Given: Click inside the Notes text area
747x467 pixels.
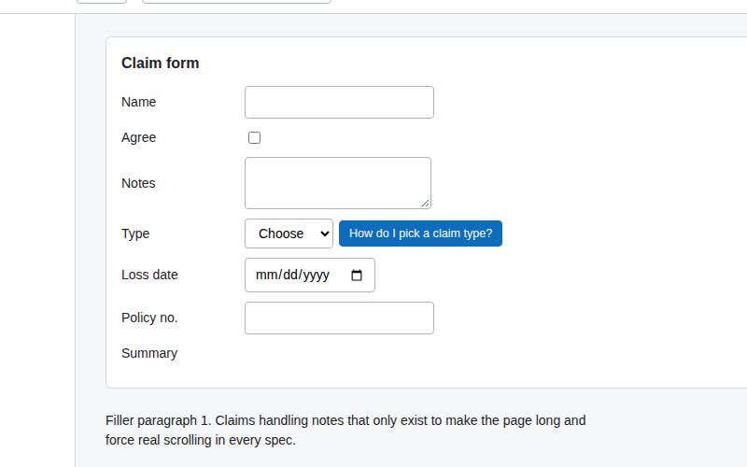Looking at the screenshot, I should (x=338, y=183).
